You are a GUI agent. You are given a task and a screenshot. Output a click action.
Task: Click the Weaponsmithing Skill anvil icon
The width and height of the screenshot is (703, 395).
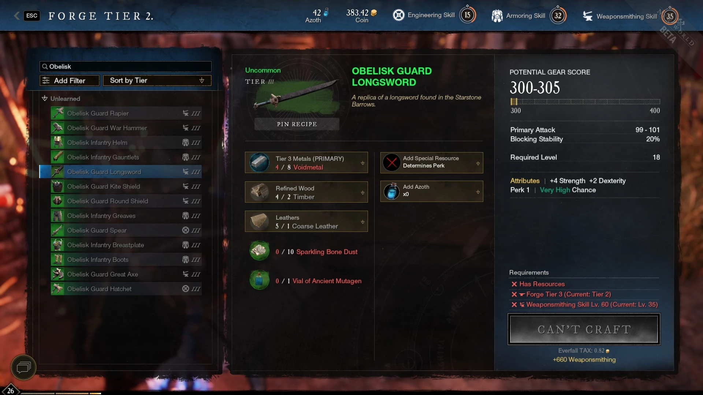[587, 16]
